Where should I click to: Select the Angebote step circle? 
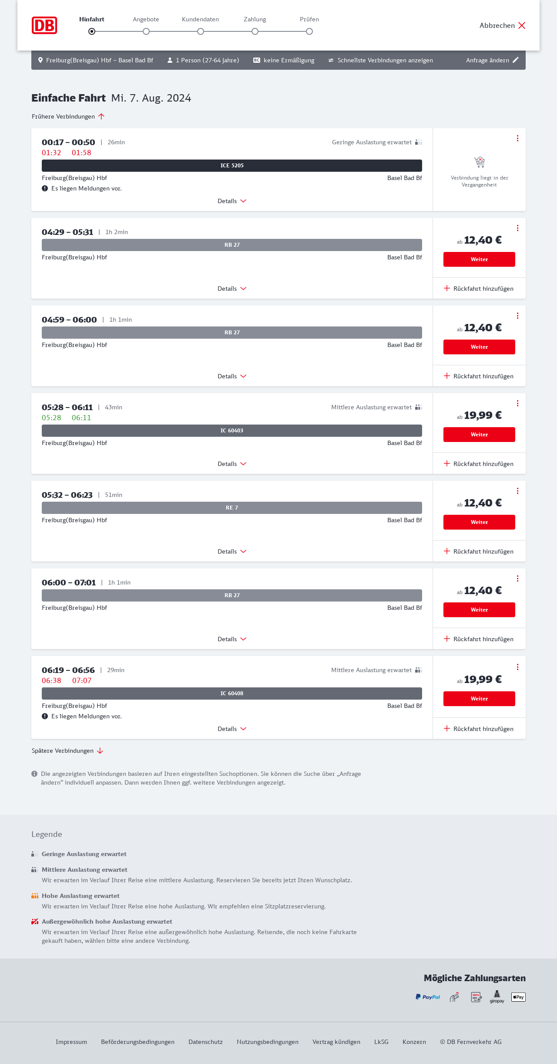click(x=146, y=31)
